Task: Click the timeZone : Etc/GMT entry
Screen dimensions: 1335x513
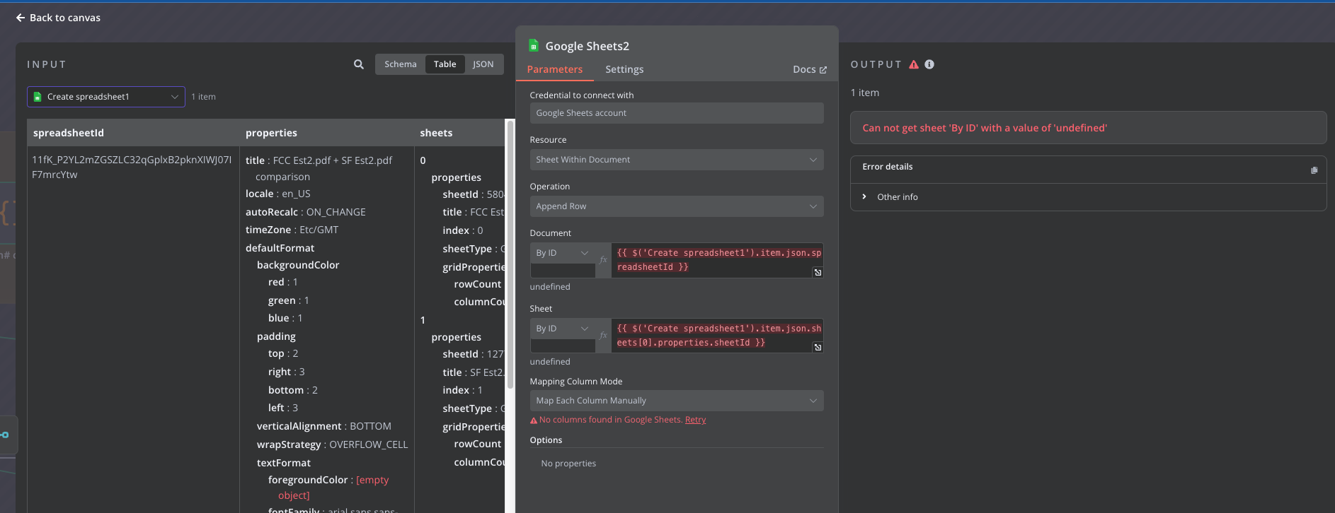Action: click(292, 230)
